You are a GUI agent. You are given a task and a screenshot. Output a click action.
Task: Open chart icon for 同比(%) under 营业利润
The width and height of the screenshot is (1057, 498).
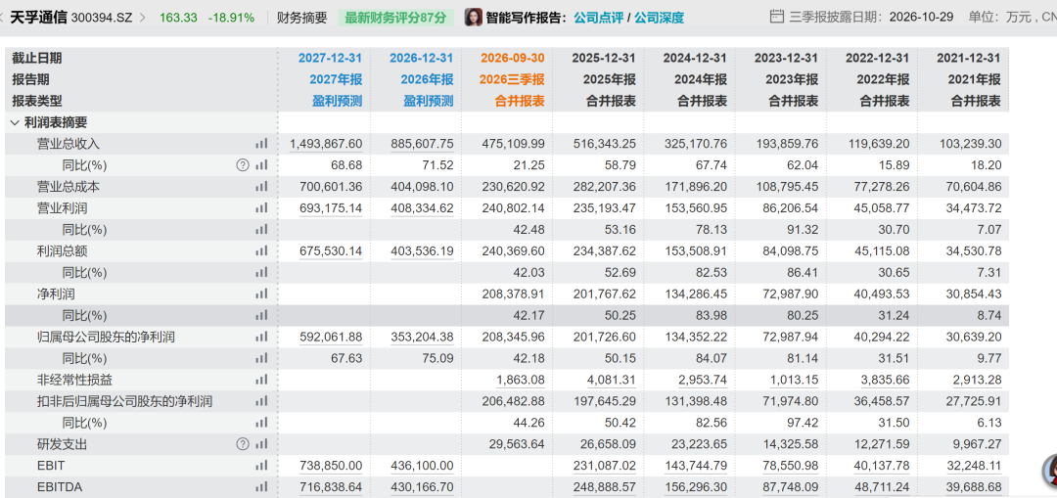[x=261, y=230]
